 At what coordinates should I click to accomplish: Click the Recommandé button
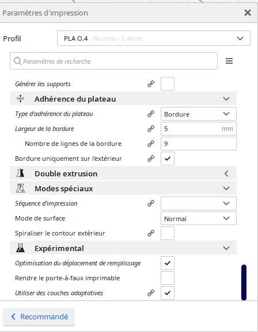tap(39, 316)
